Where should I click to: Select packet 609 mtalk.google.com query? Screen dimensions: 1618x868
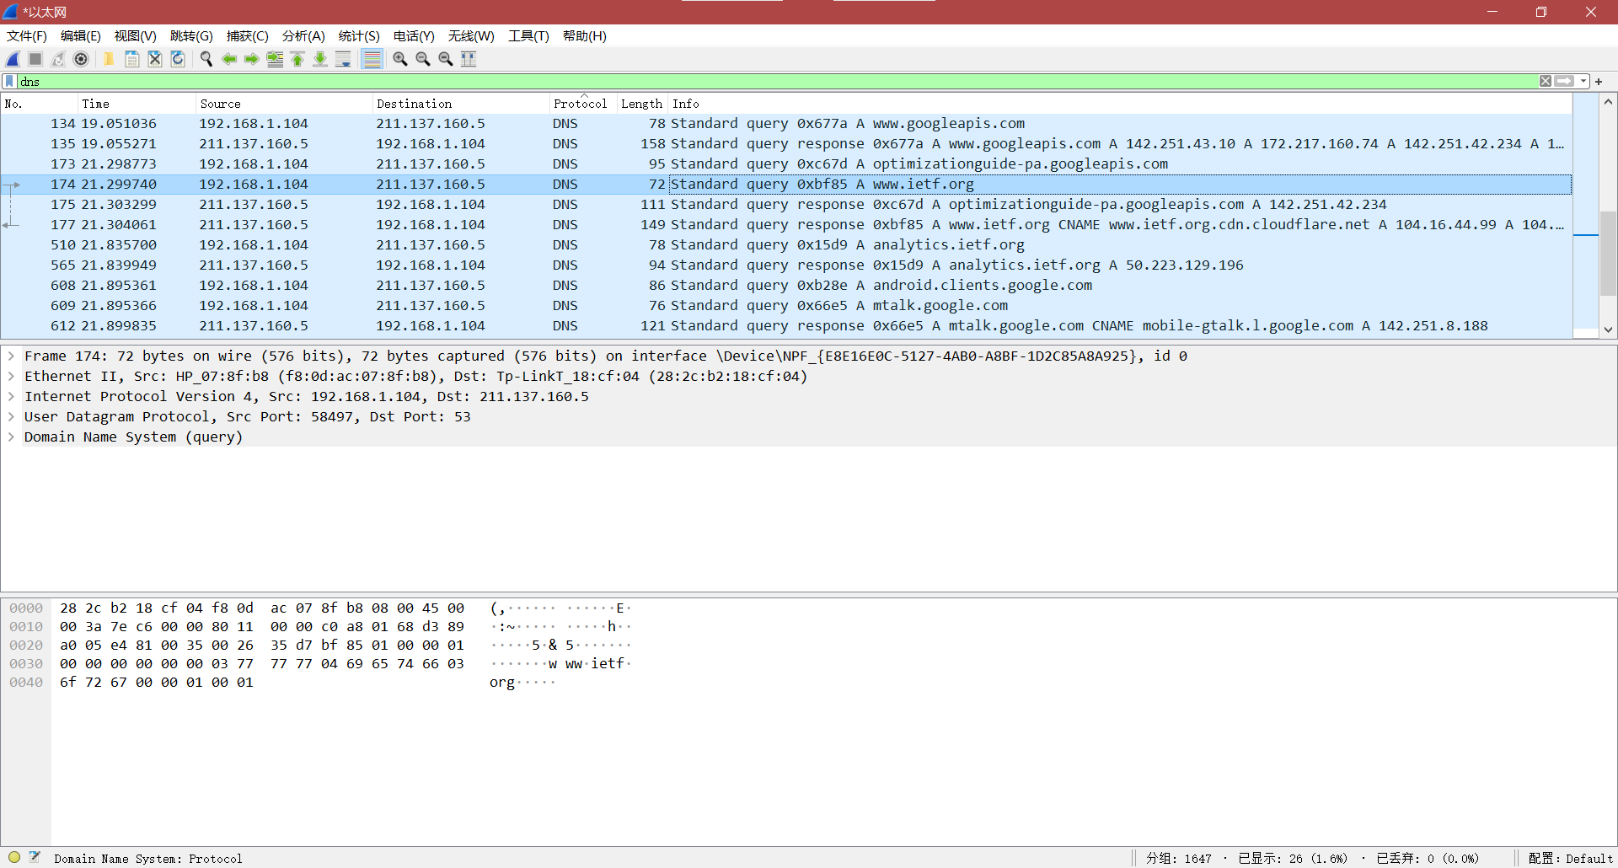point(786,306)
